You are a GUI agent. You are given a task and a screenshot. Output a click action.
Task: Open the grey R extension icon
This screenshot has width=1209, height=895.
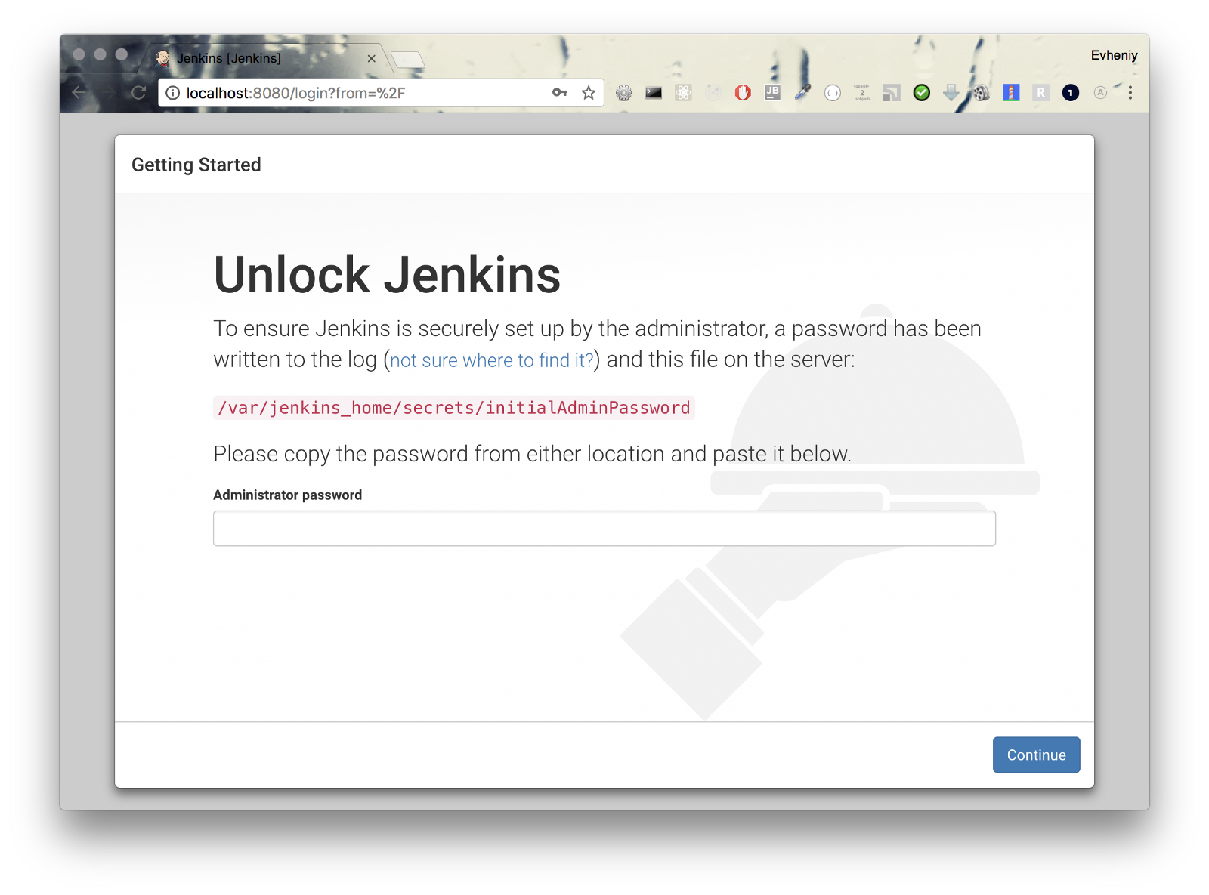pyautogui.click(x=1040, y=93)
